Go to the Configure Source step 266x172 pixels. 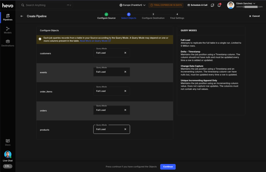106,16
